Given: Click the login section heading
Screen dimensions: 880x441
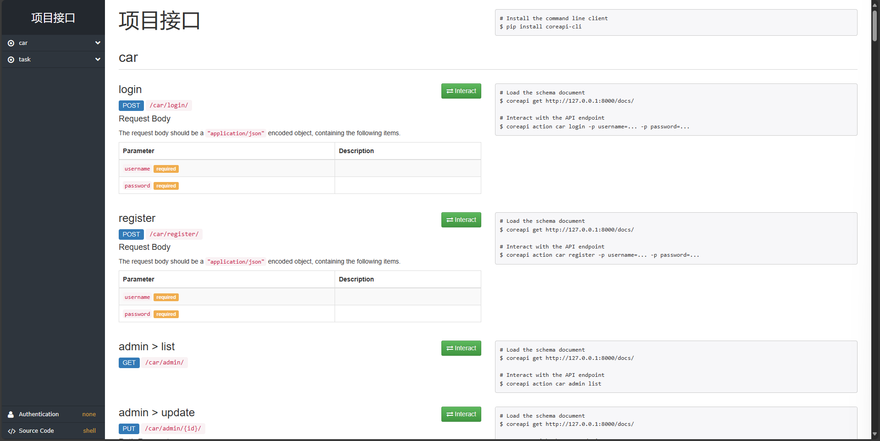Looking at the screenshot, I should (x=130, y=89).
